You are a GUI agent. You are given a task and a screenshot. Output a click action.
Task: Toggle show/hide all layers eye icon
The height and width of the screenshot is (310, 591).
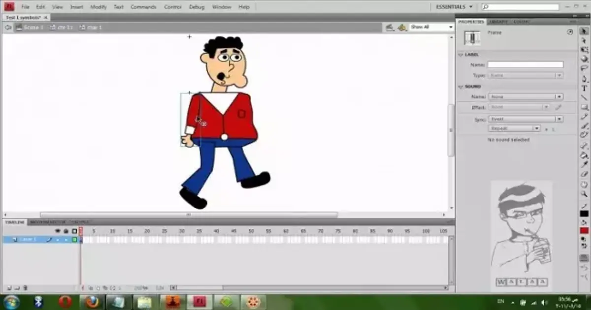pos(58,231)
